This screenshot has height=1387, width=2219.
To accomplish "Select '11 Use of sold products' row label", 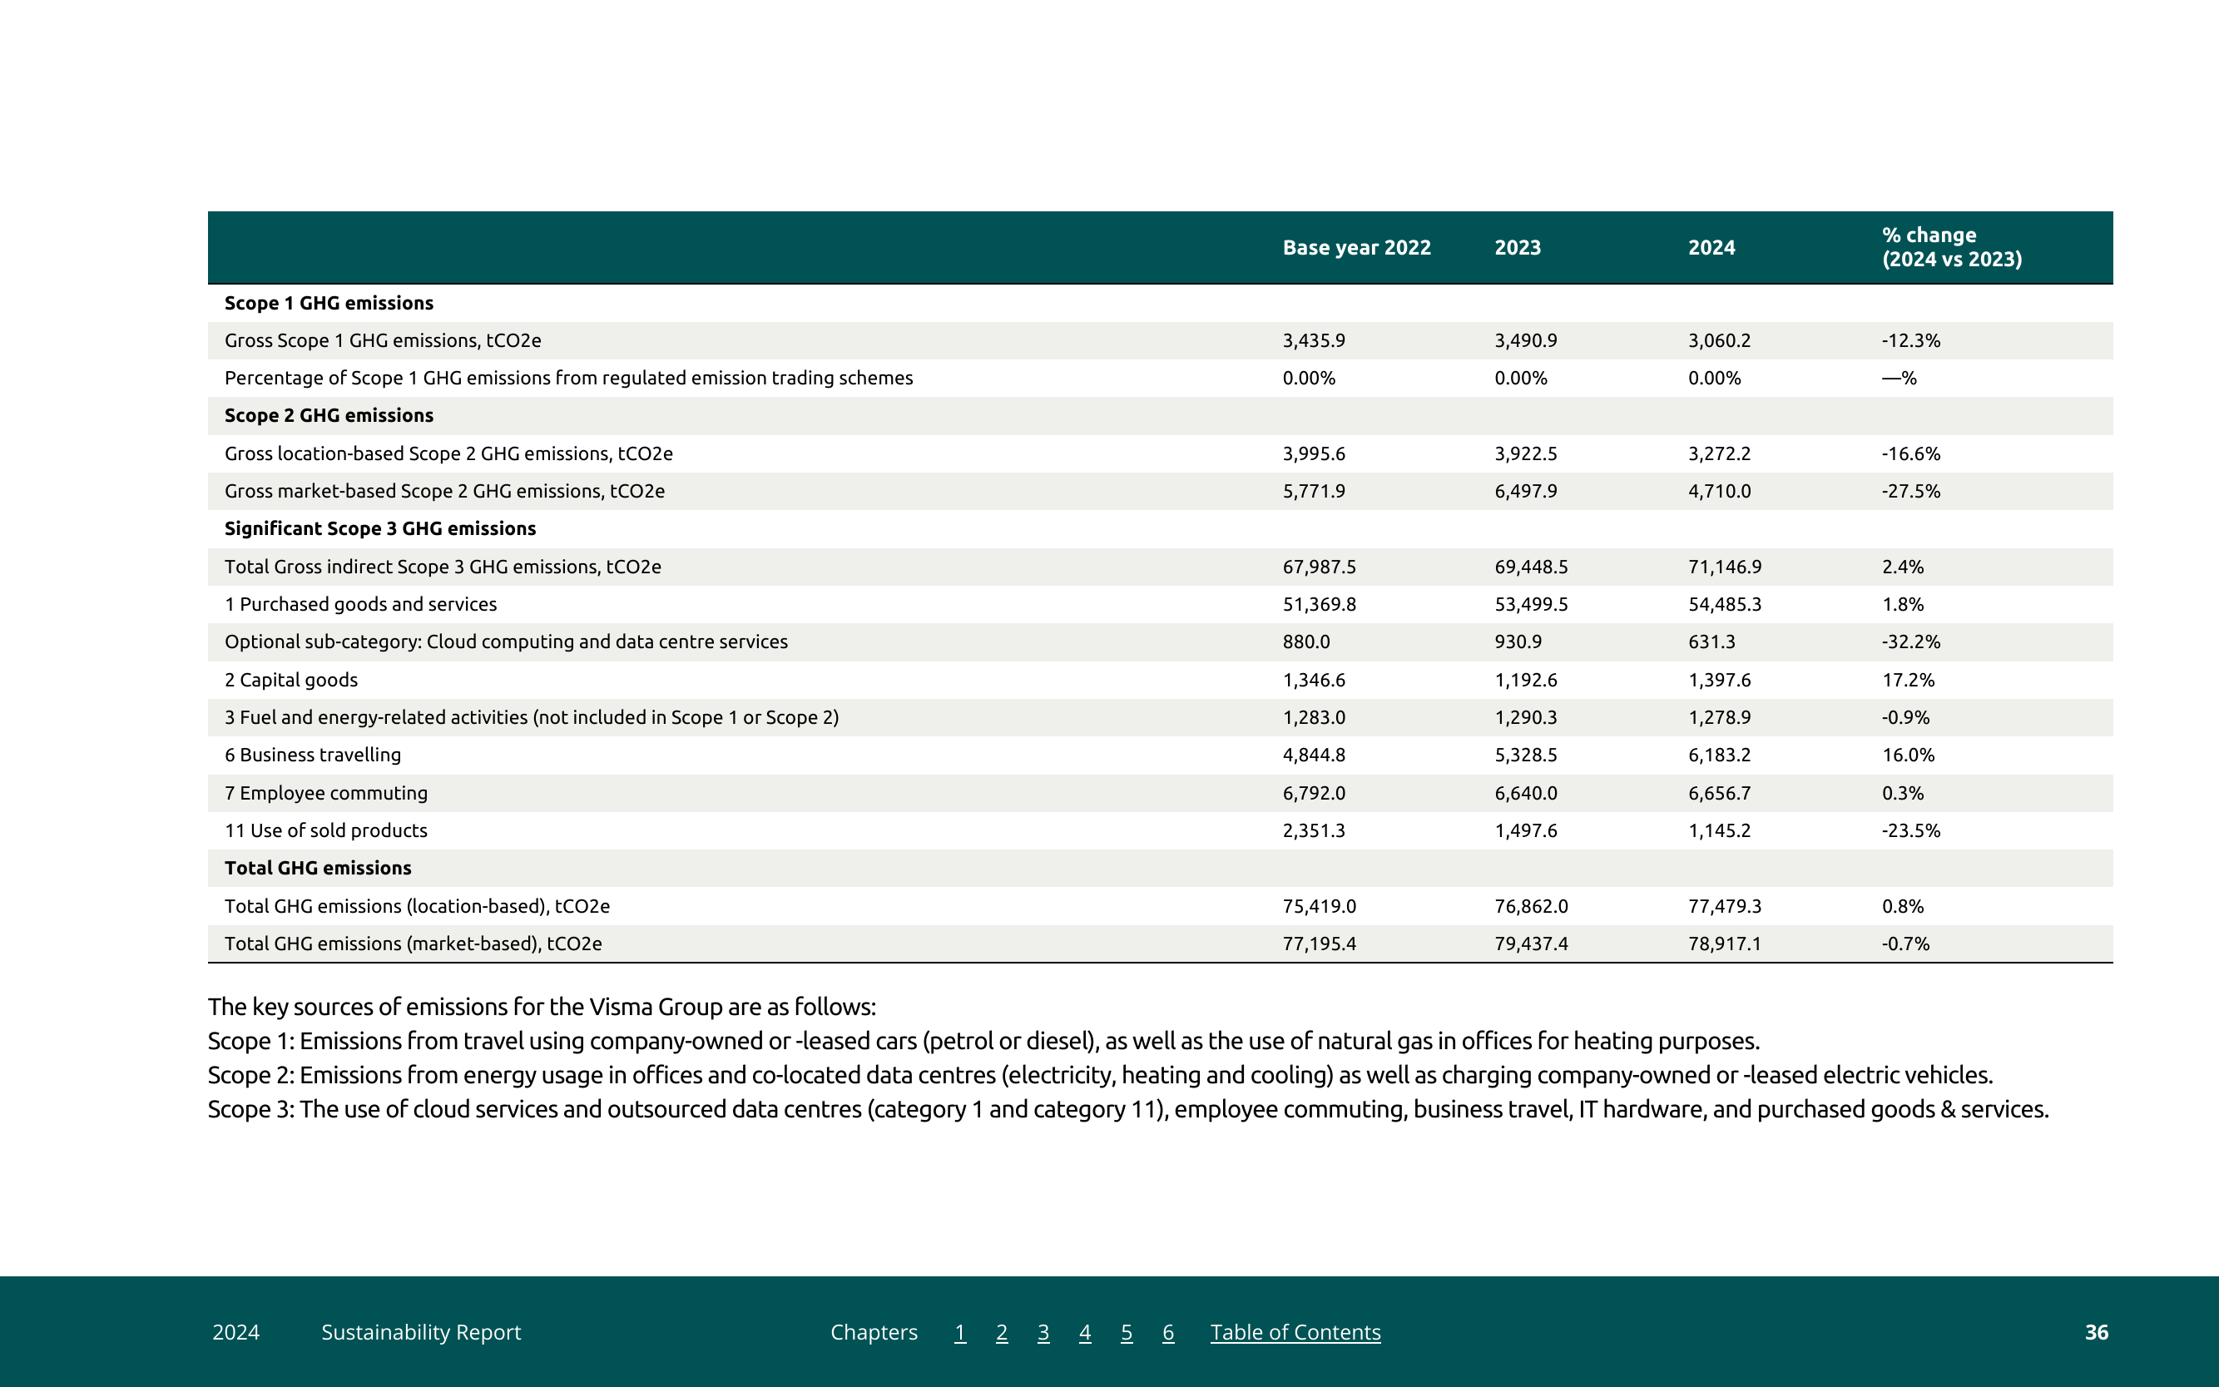I will (325, 830).
